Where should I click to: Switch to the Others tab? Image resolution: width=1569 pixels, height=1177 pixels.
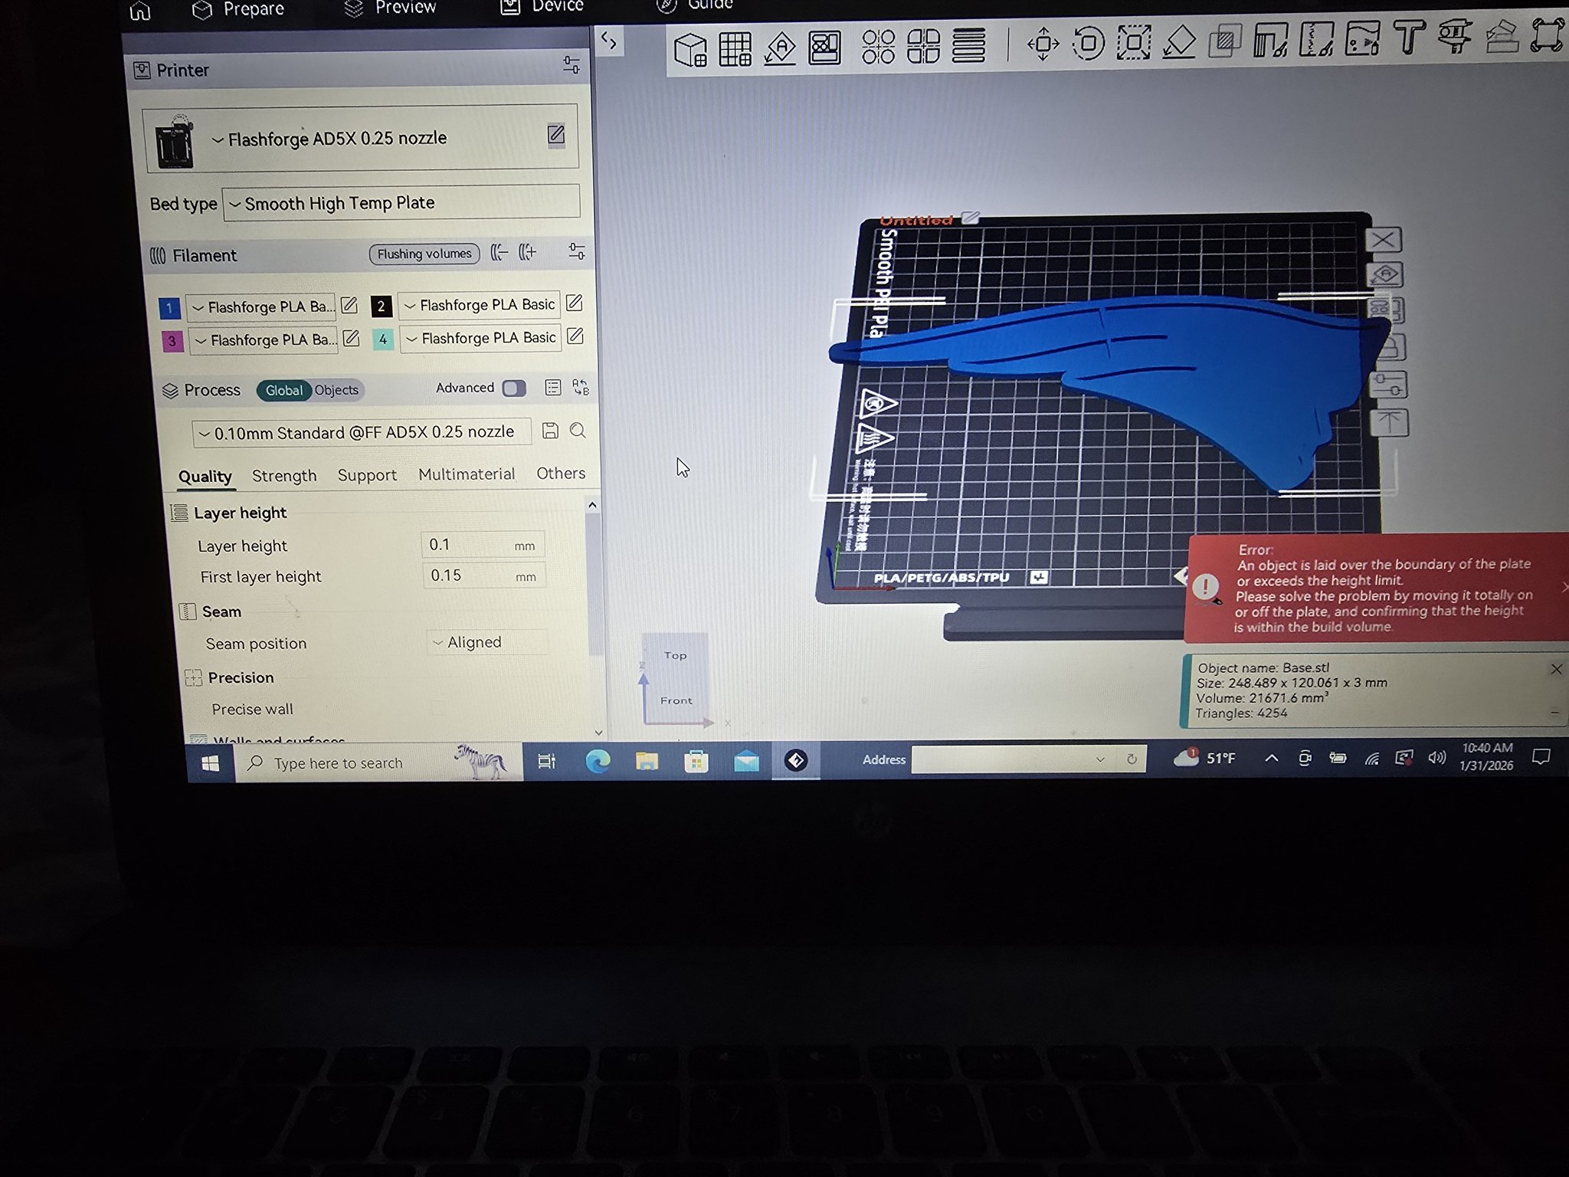(561, 474)
